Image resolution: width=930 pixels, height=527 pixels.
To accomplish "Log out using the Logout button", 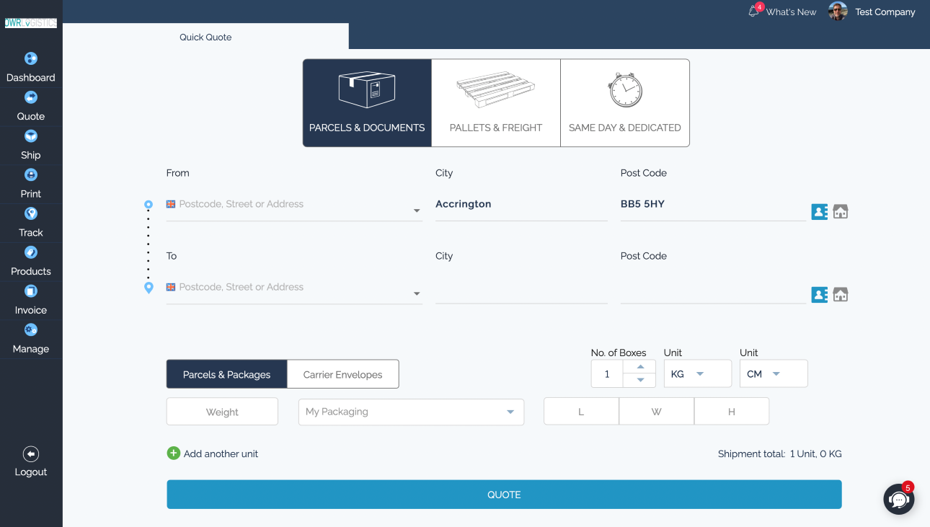I will click(31, 461).
